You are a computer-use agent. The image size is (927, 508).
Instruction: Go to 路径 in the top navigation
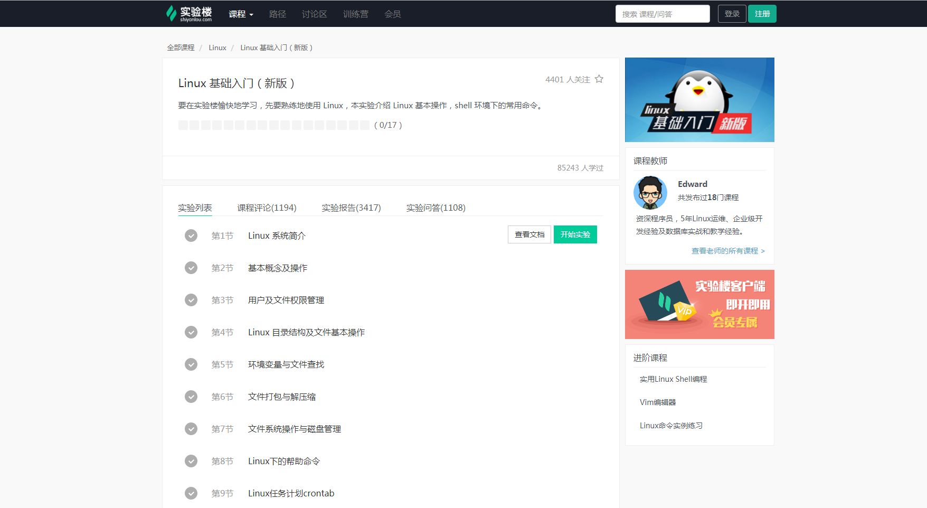(278, 14)
